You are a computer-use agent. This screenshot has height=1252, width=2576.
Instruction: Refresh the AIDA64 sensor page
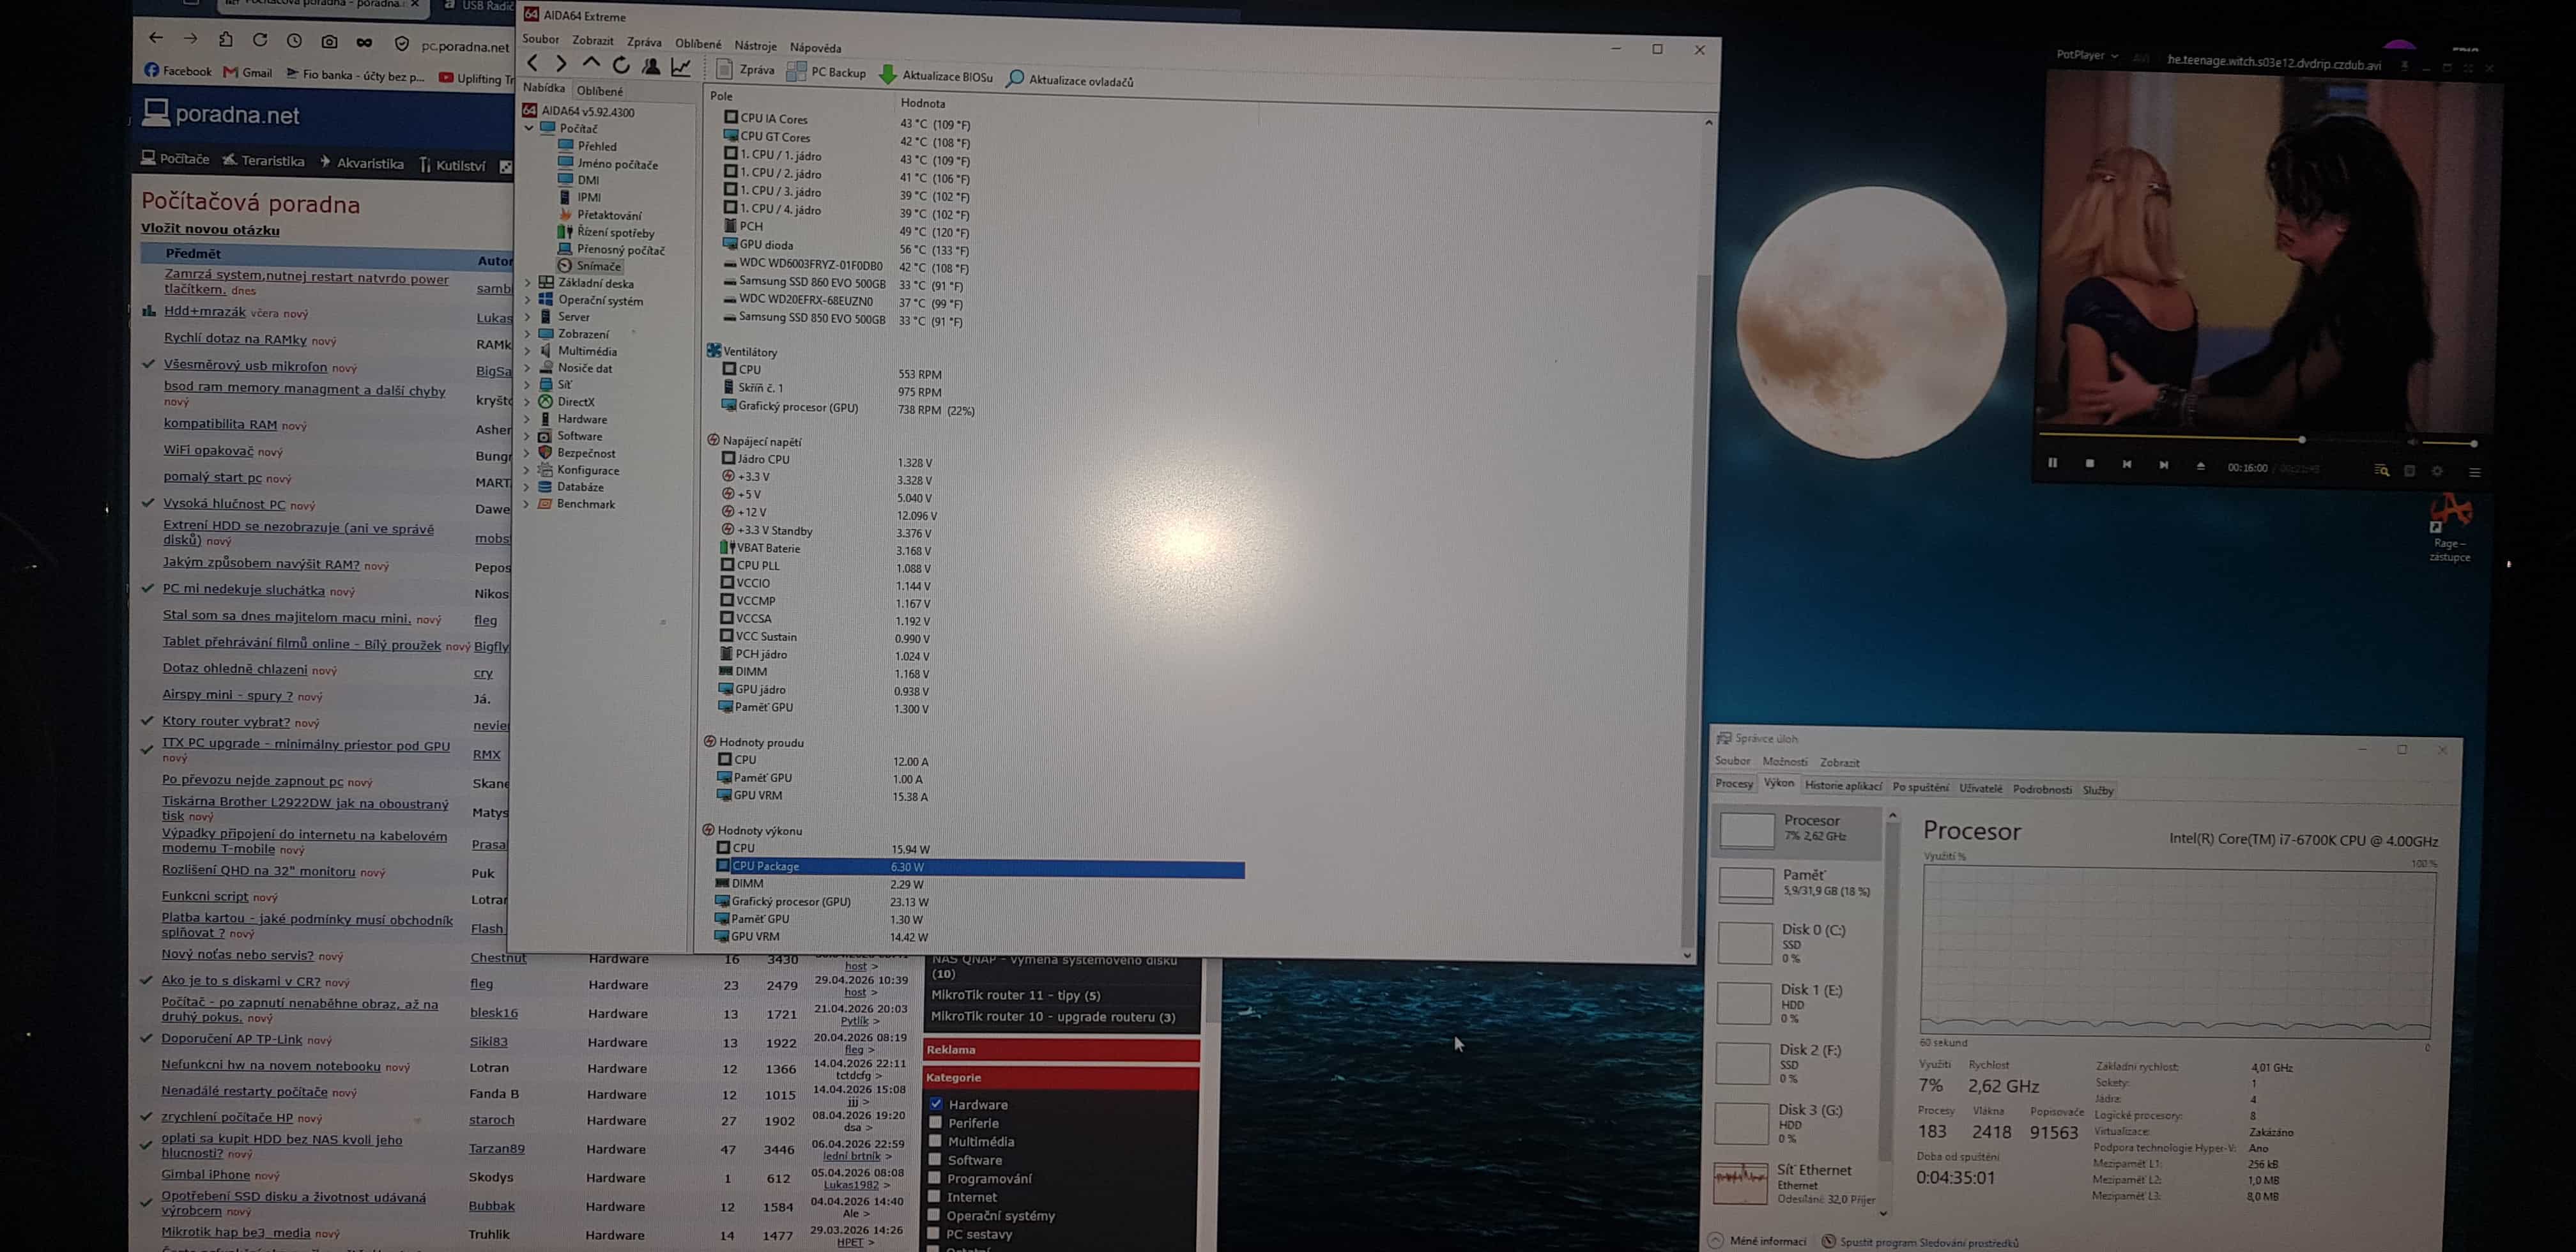point(621,65)
